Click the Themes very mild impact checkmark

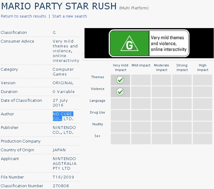point(120,80)
